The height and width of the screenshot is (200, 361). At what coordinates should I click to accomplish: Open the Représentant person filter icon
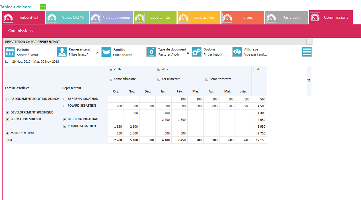pyautogui.click(x=62, y=52)
